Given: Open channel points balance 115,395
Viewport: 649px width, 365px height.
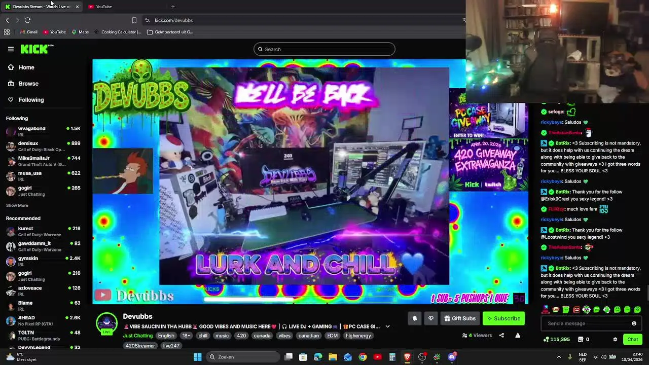Looking at the screenshot, I should (x=556, y=340).
